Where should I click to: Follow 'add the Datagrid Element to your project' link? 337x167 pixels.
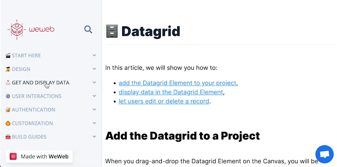pyautogui.click(x=177, y=83)
